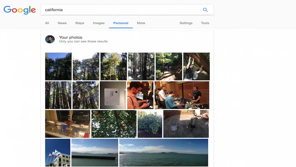Switch to the All results tab
Screen dimensions: 296x167
click(x=47, y=23)
